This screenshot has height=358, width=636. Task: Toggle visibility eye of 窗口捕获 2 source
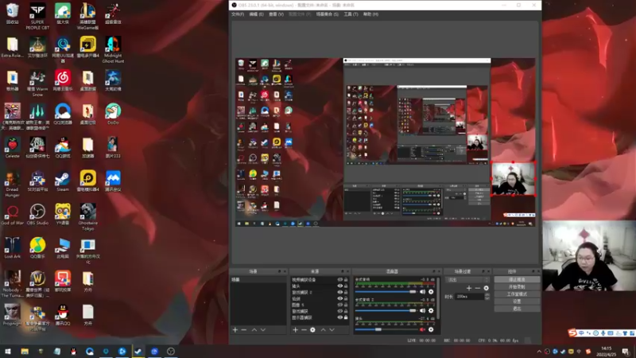(x=340, y=292)
